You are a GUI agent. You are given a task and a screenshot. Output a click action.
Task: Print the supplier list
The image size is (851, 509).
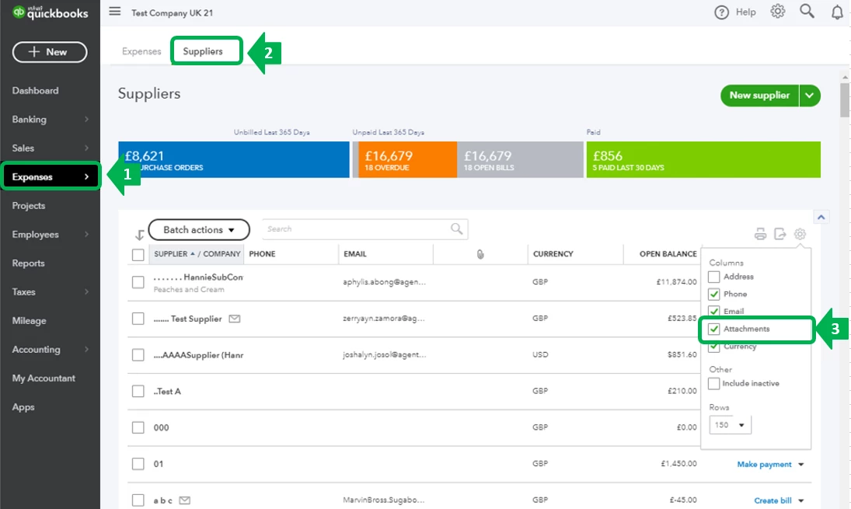760,234
